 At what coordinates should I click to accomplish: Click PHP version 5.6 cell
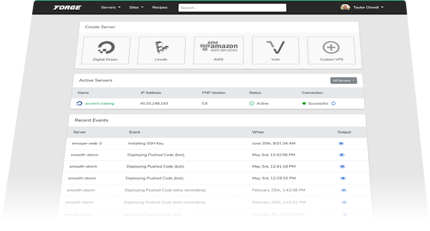pos(205,104)
